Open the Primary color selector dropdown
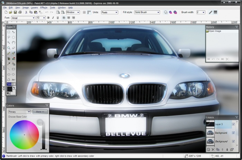The image size is (242, 160). coord(19,112)
